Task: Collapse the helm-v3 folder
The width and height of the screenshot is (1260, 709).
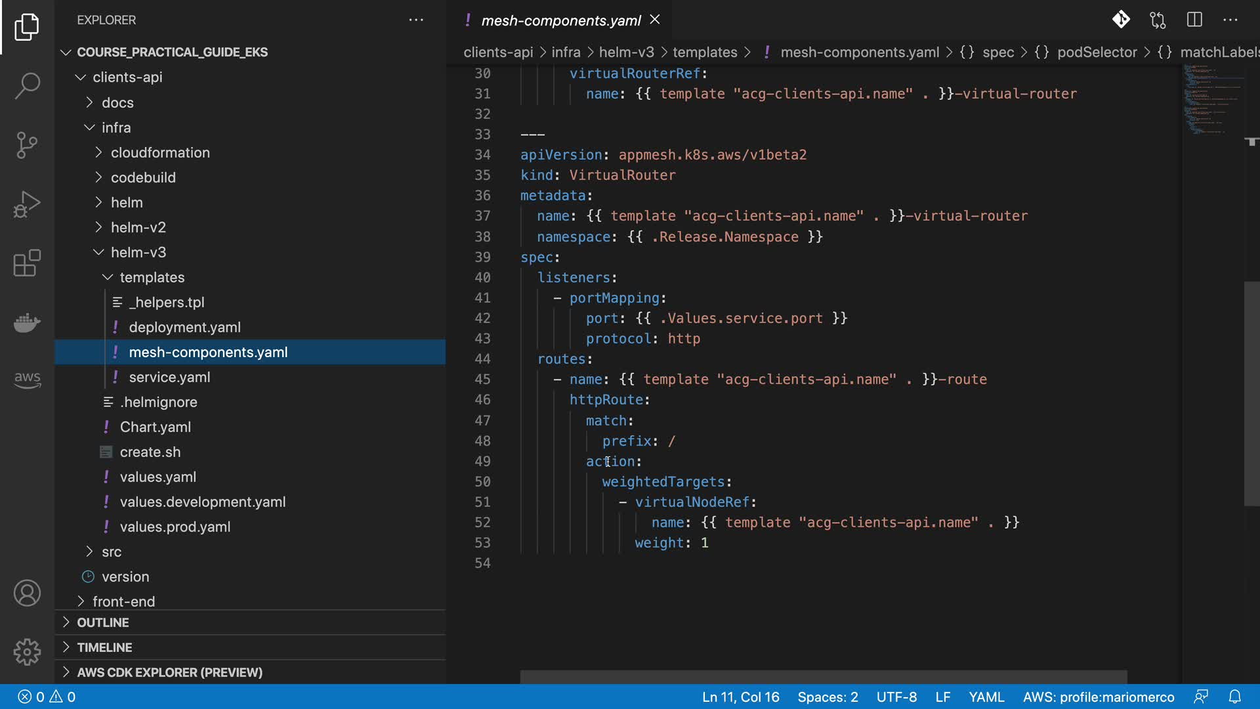Action: coord(138,252)
